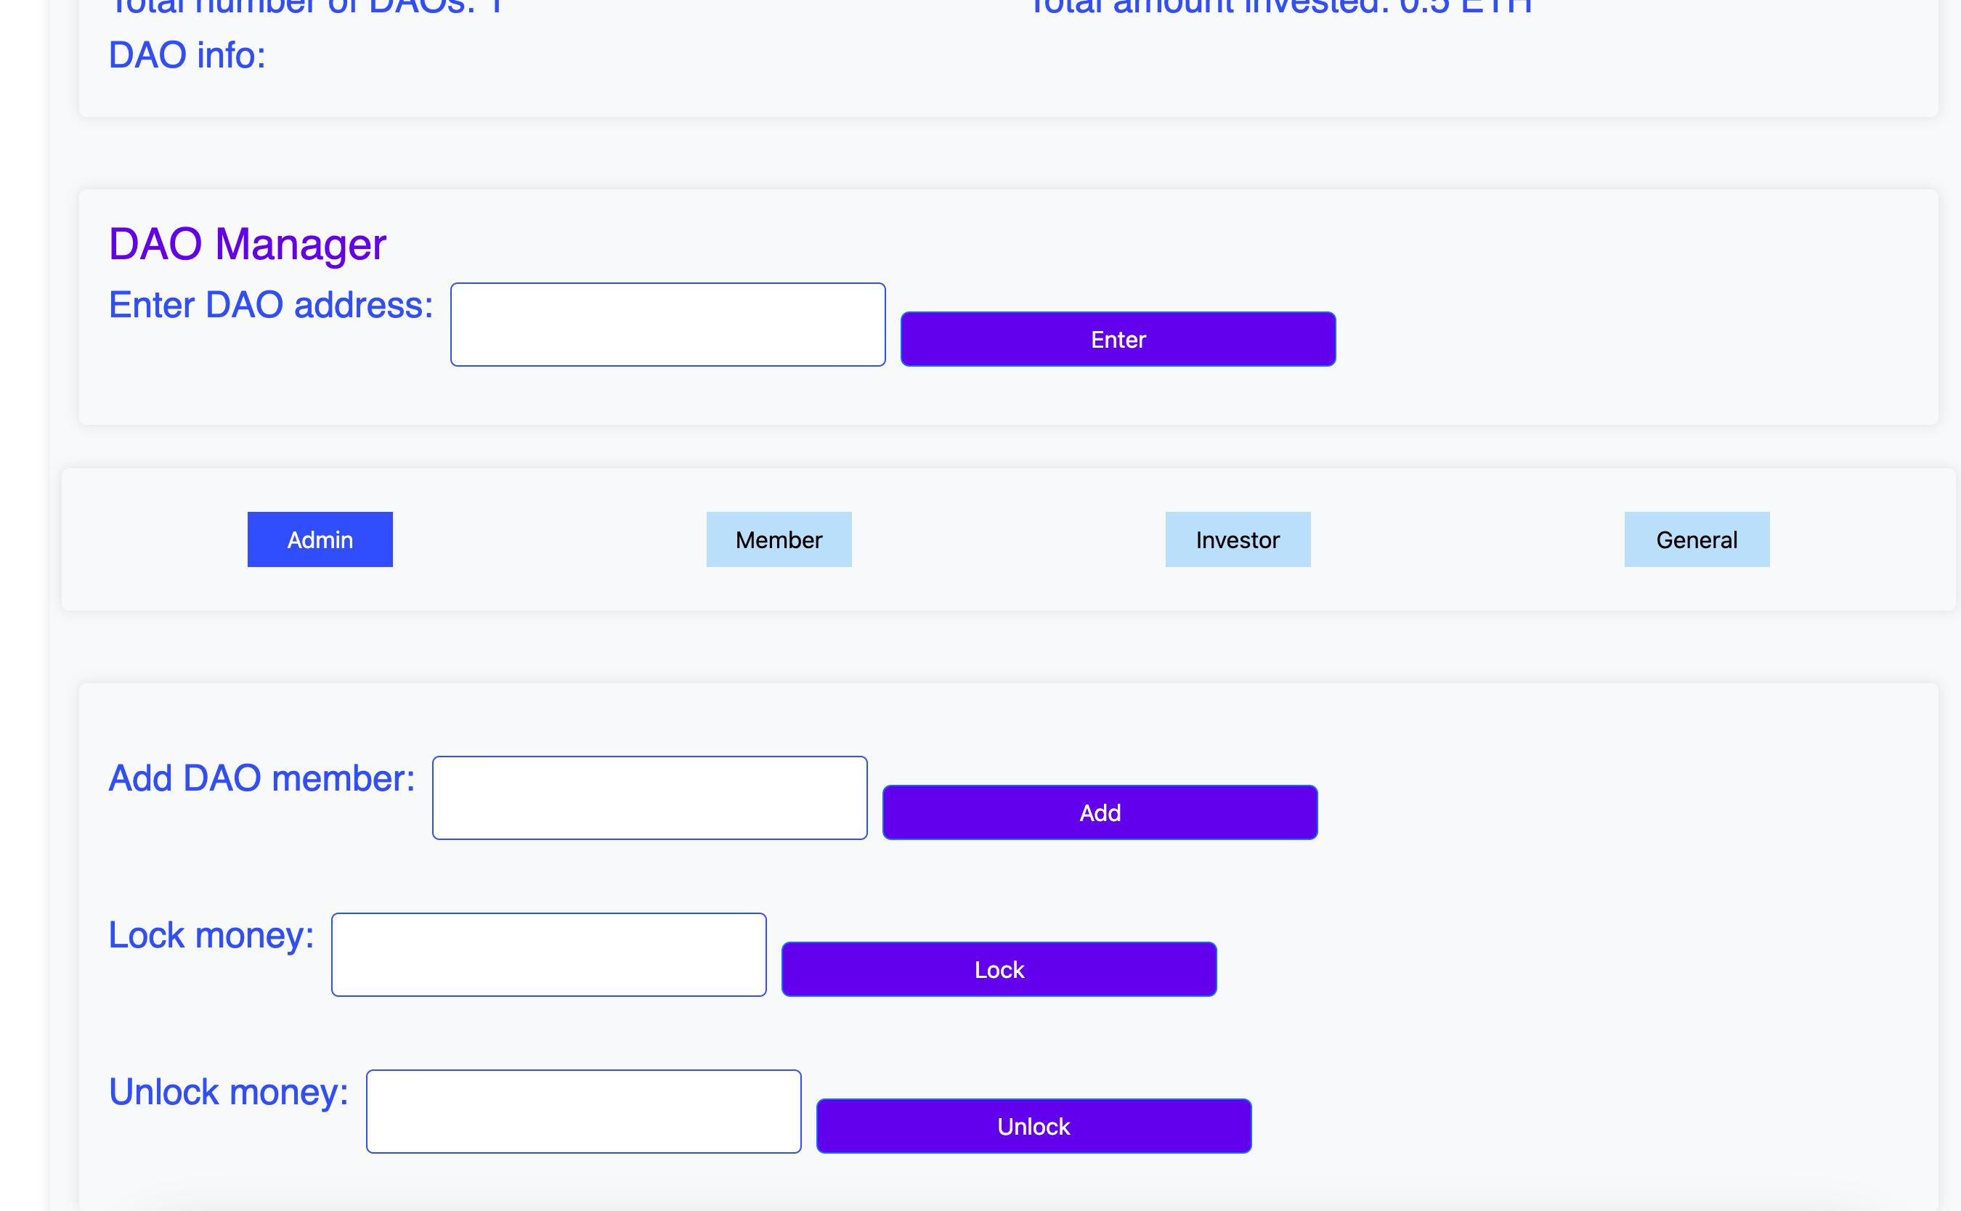Screen dimensions: 1961x1211
Task: Expand the DAO Manager section
Action: tap(246, 245)
